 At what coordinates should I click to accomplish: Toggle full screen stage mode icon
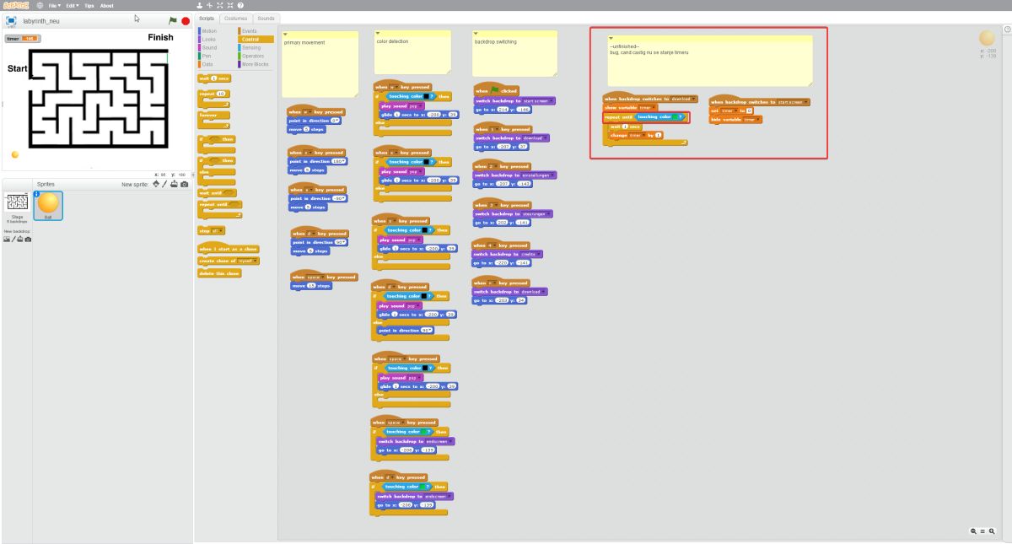(x=12, y=20)
